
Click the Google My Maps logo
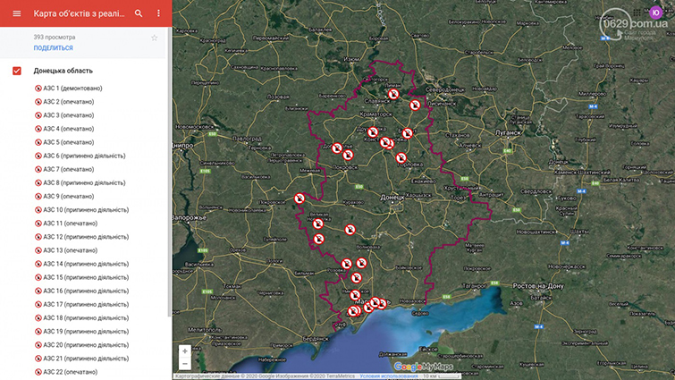(424, 367)
